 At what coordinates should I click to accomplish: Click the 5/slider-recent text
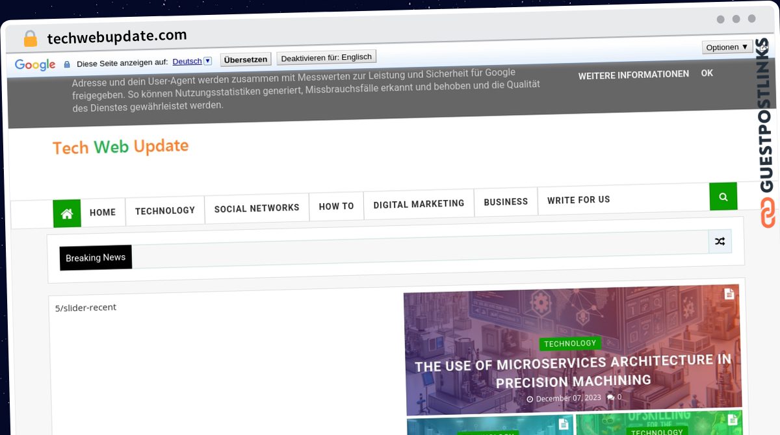tap(86, 308)
